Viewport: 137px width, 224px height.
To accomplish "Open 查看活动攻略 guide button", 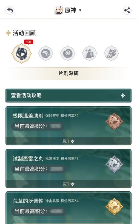I will pos(68,96).
